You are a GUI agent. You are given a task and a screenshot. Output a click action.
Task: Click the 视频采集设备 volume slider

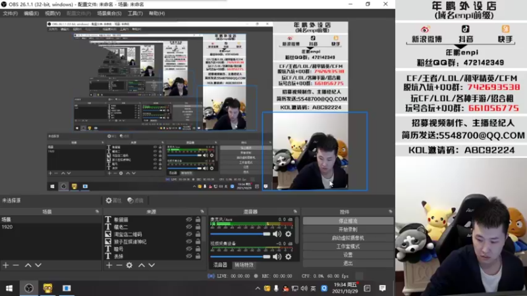click(x=240, y=257)
